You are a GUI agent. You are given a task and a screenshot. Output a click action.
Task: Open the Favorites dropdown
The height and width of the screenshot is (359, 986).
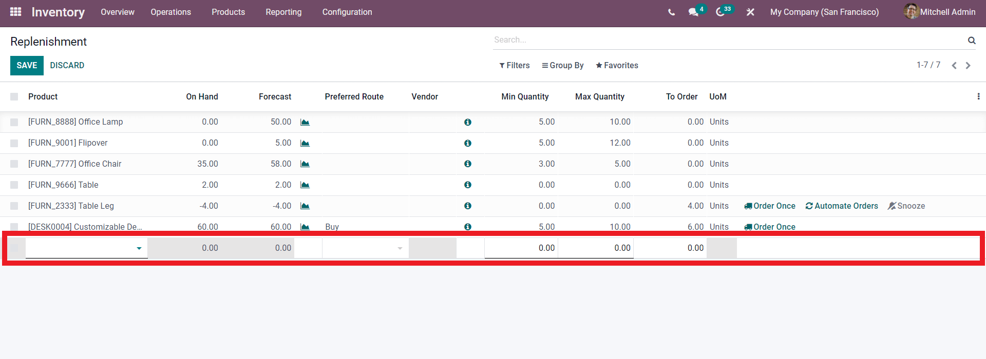[x=617, y=65]
